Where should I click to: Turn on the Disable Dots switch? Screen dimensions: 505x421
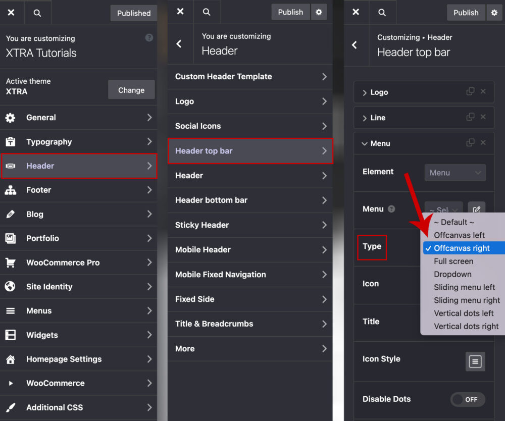(468, 399)
